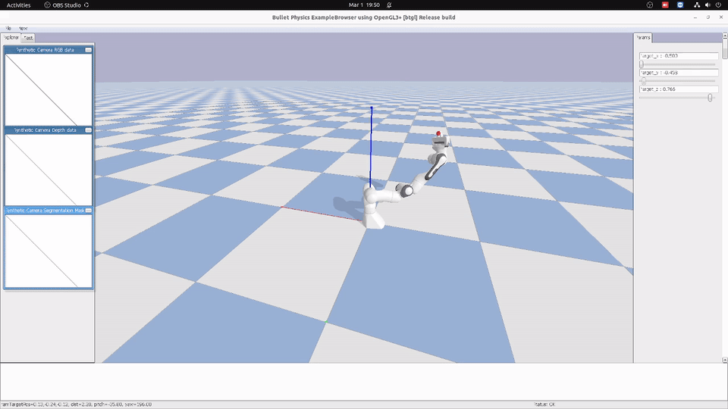Collapse the Synthetic Camera RGB data window
Image resolution: width=728 pixels, height=409 pixels.
[88, 49]
